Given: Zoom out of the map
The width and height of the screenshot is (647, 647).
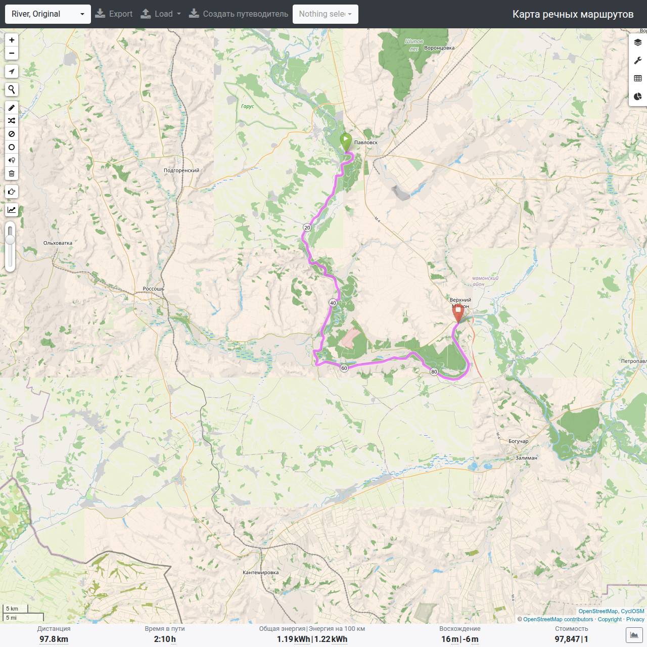Looking at the screenshot, I should [12, 53].
